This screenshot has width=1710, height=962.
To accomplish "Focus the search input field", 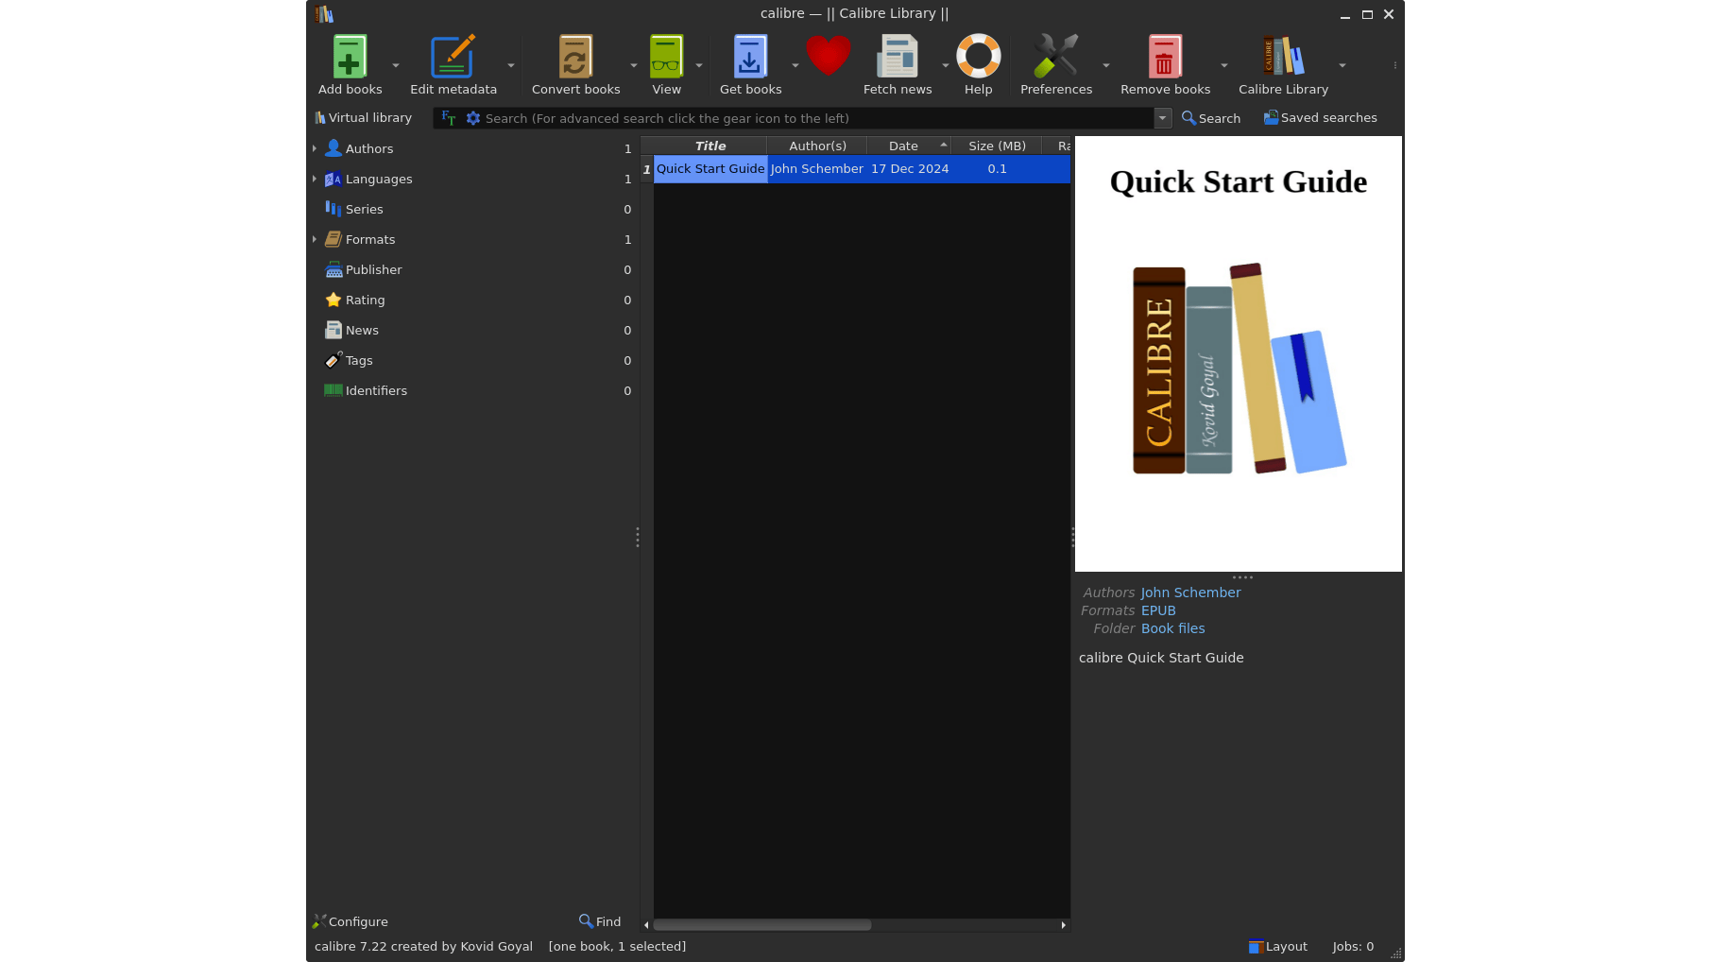I will click(x=817, y=118).
